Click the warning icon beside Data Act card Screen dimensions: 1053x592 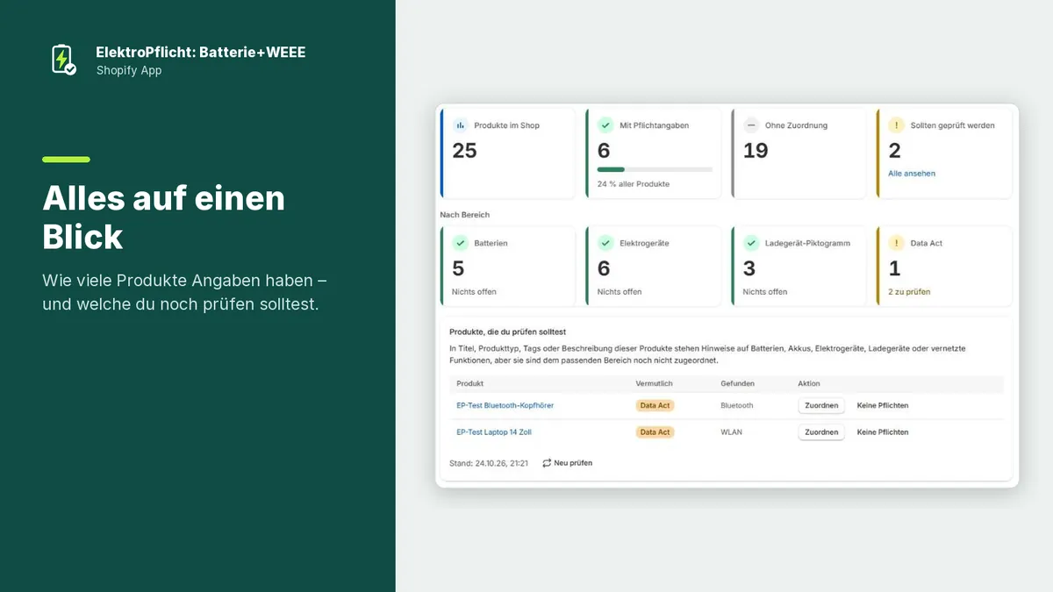click(x=896, y=243)
